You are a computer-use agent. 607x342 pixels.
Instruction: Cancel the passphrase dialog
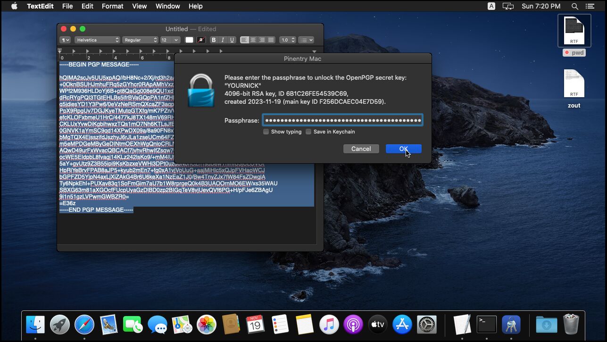point(361,149)
